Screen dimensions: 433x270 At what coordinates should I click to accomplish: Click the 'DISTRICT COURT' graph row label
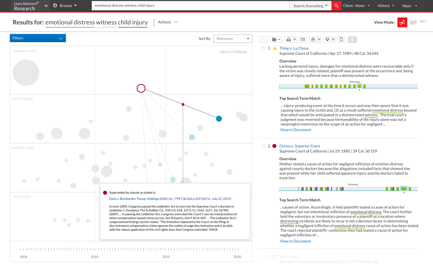(23, 148)
